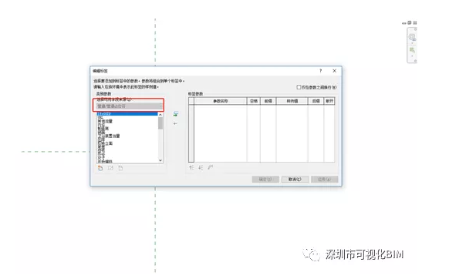
Task: Move parameter down icon below table
Action: pos(201,167)
